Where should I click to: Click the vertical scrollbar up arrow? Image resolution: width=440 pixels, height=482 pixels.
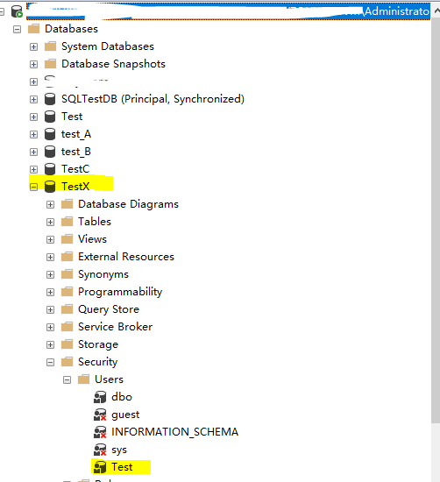point(436,11)
